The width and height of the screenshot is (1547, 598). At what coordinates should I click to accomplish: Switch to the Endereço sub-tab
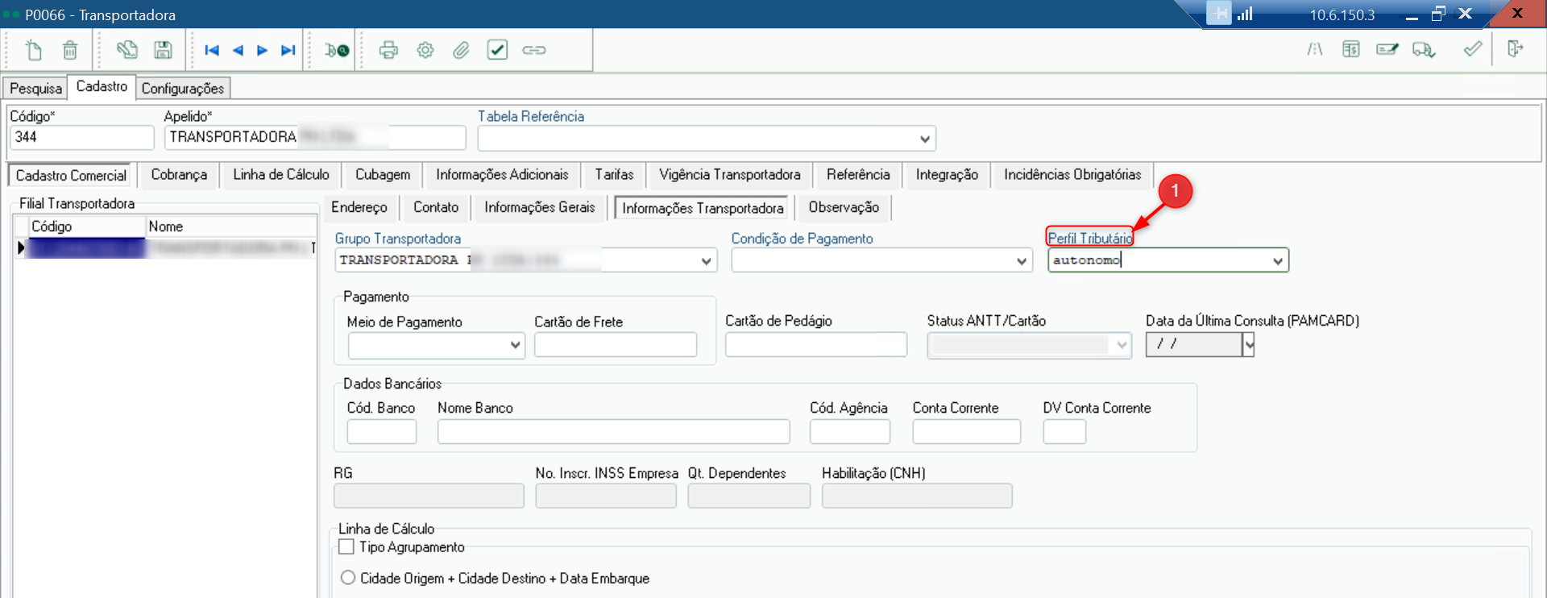(359, 207)
